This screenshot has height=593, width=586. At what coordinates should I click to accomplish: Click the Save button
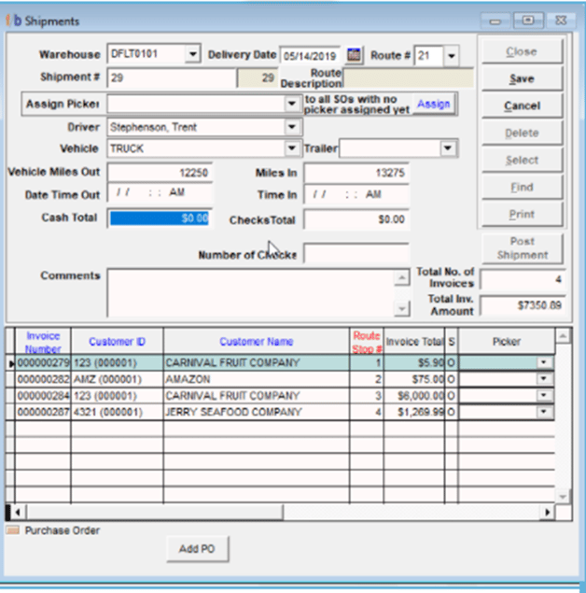click(522, 79)
